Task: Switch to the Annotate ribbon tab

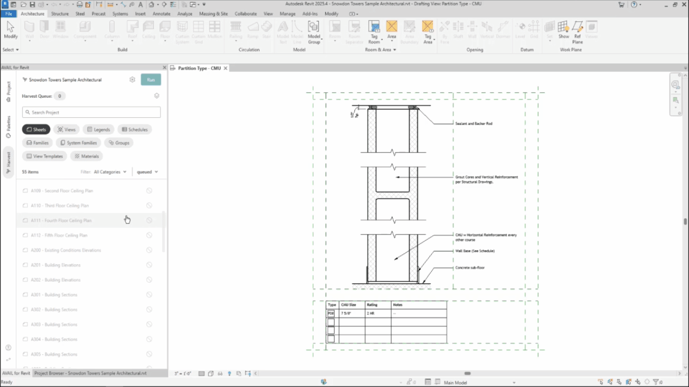Action: [161, 13]
